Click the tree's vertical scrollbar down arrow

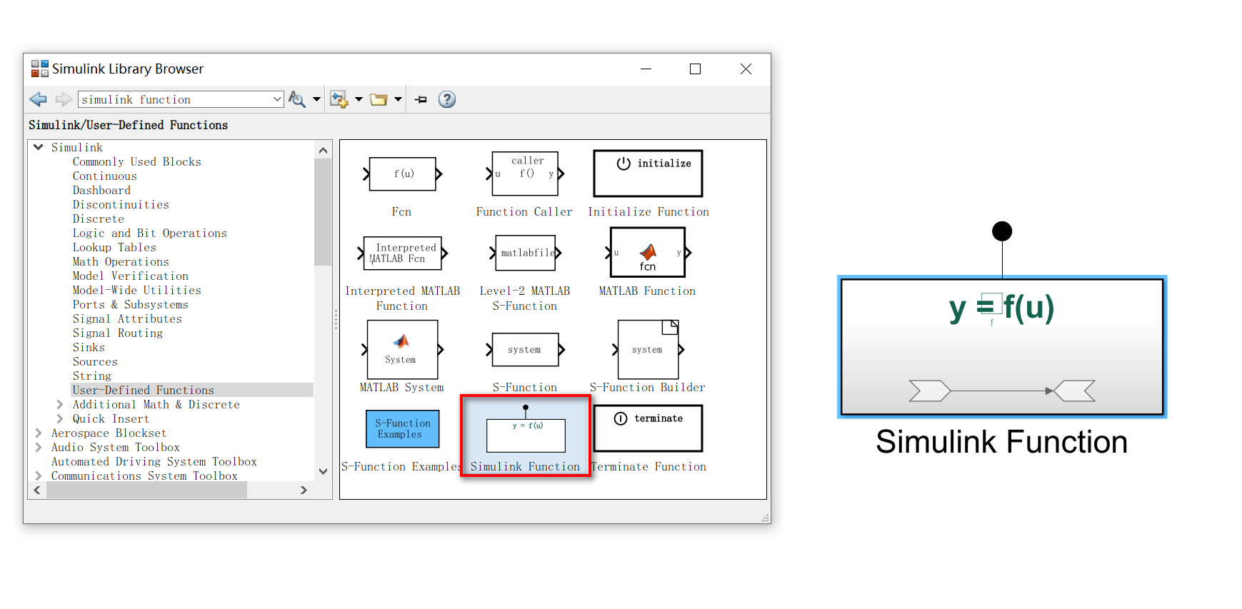pyautogui.click(x=323, y=471)
